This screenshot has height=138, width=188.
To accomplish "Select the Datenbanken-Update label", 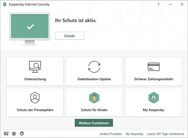I will tap(94, 79).
